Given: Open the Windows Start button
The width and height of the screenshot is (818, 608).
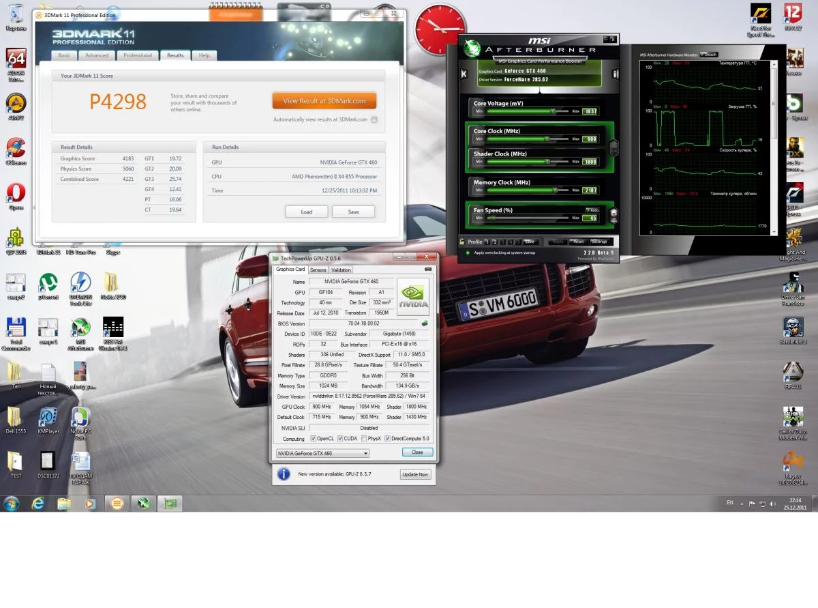Looking at the screenshot, I should pyautogui.click(x=12, y=504).
